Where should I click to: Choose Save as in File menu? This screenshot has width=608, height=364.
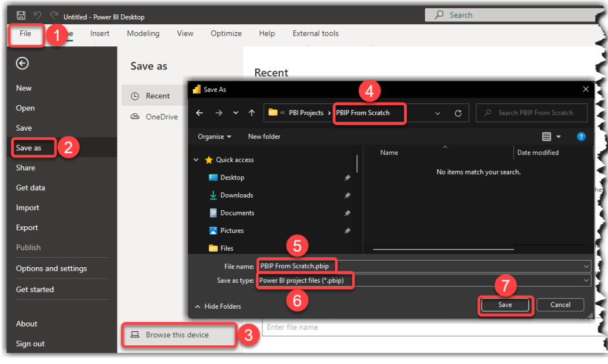coord(28,148)
